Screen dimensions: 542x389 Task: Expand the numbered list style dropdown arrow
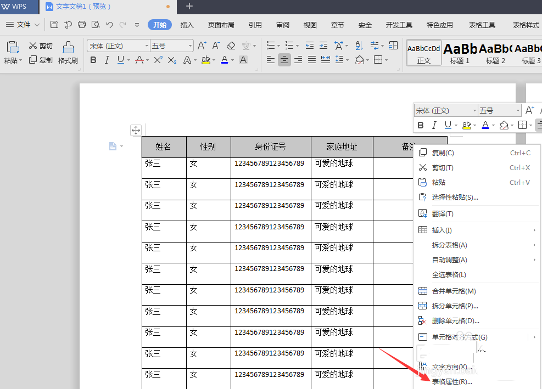pyautogui.click(x=297, y=46)
